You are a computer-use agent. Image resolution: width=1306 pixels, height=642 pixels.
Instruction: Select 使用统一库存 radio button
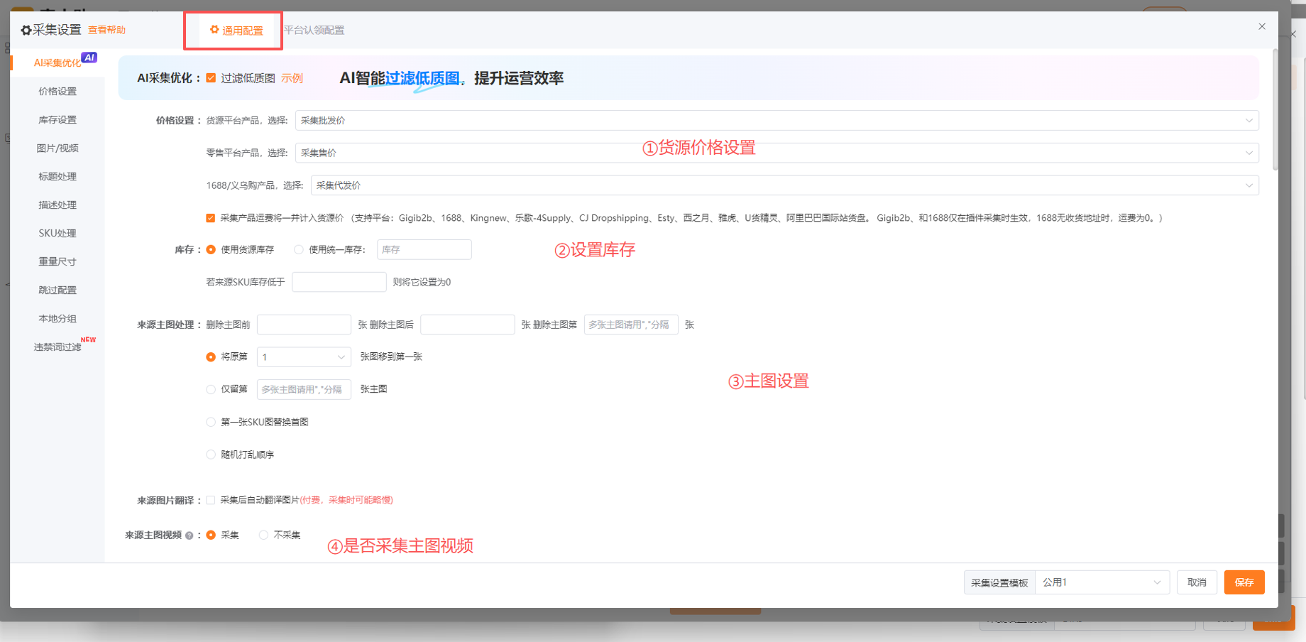299,249
